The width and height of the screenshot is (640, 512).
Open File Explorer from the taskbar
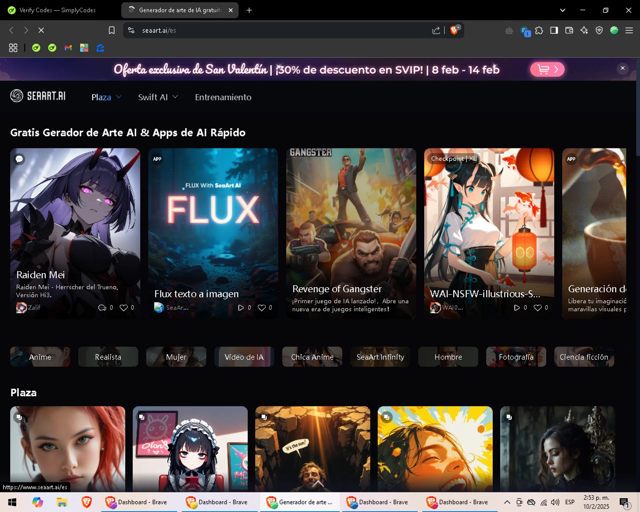pyautogui.click(x=62, y=502)
